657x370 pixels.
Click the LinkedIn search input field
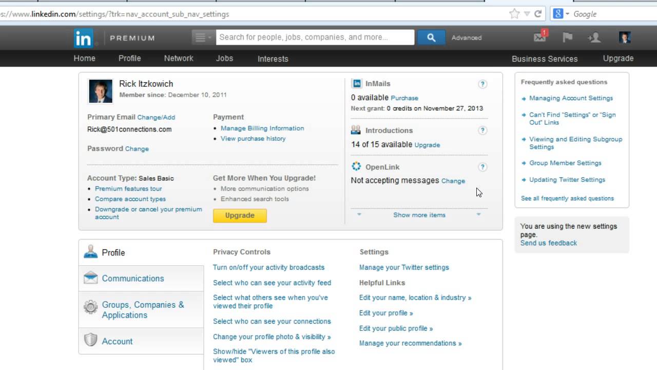point(315,38)
